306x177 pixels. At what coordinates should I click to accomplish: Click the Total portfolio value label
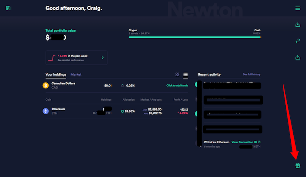[x=60, y=31]
